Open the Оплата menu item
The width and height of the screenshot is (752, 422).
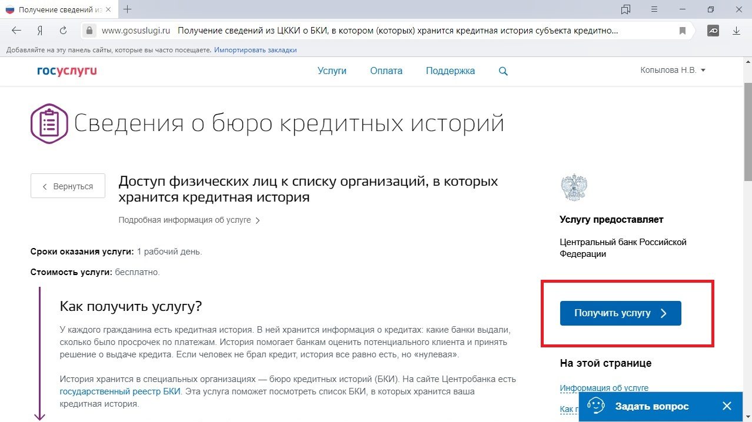pos(386,71)
